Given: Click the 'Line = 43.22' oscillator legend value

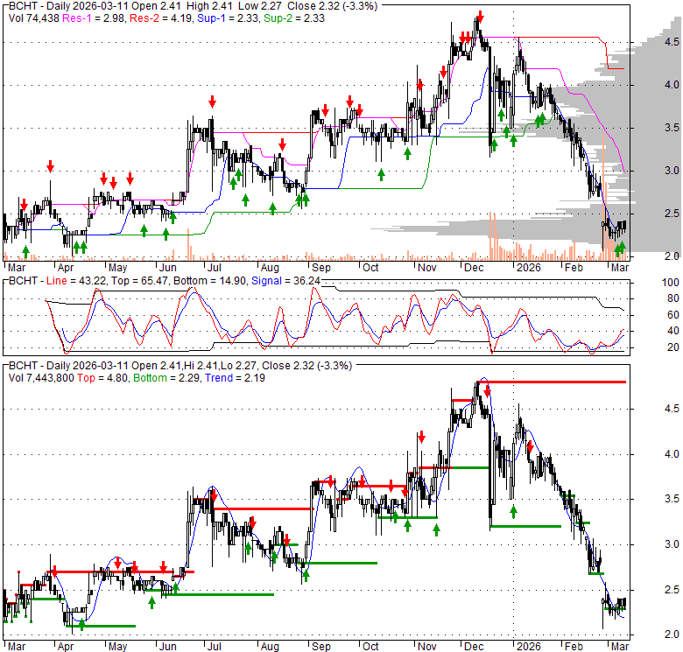Looking at the screenshot, I should click(76, 281).
